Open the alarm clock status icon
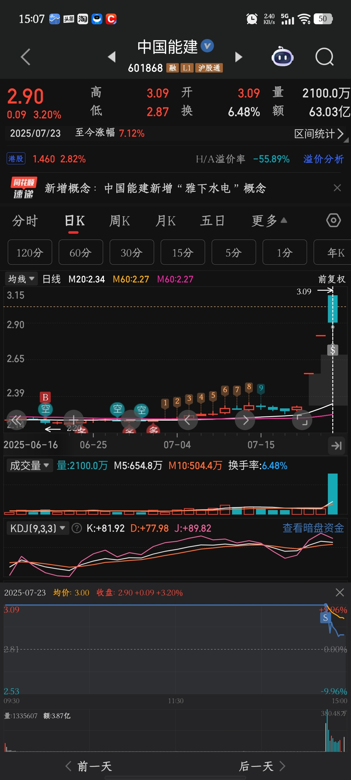The height and width of the screenshot is (780, 351). click(252, 19)
